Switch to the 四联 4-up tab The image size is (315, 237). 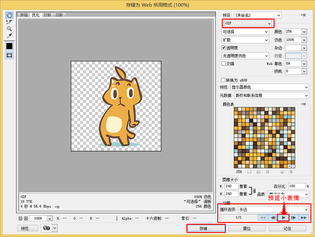[59, 15]
